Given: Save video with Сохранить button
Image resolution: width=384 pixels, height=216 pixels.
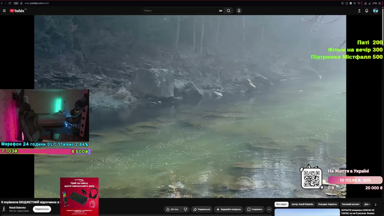Looking at the screenshot, I should (x=255, y=209).
